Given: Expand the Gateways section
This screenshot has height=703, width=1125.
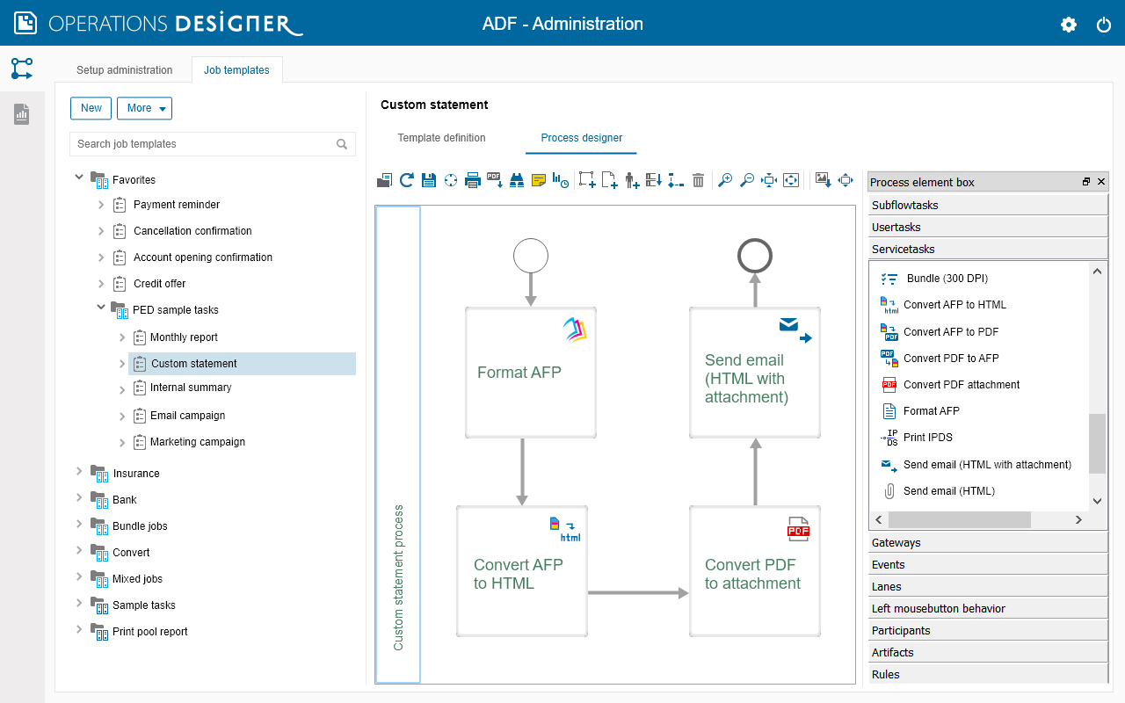Looking at the screenshot, I should (988, 543).
